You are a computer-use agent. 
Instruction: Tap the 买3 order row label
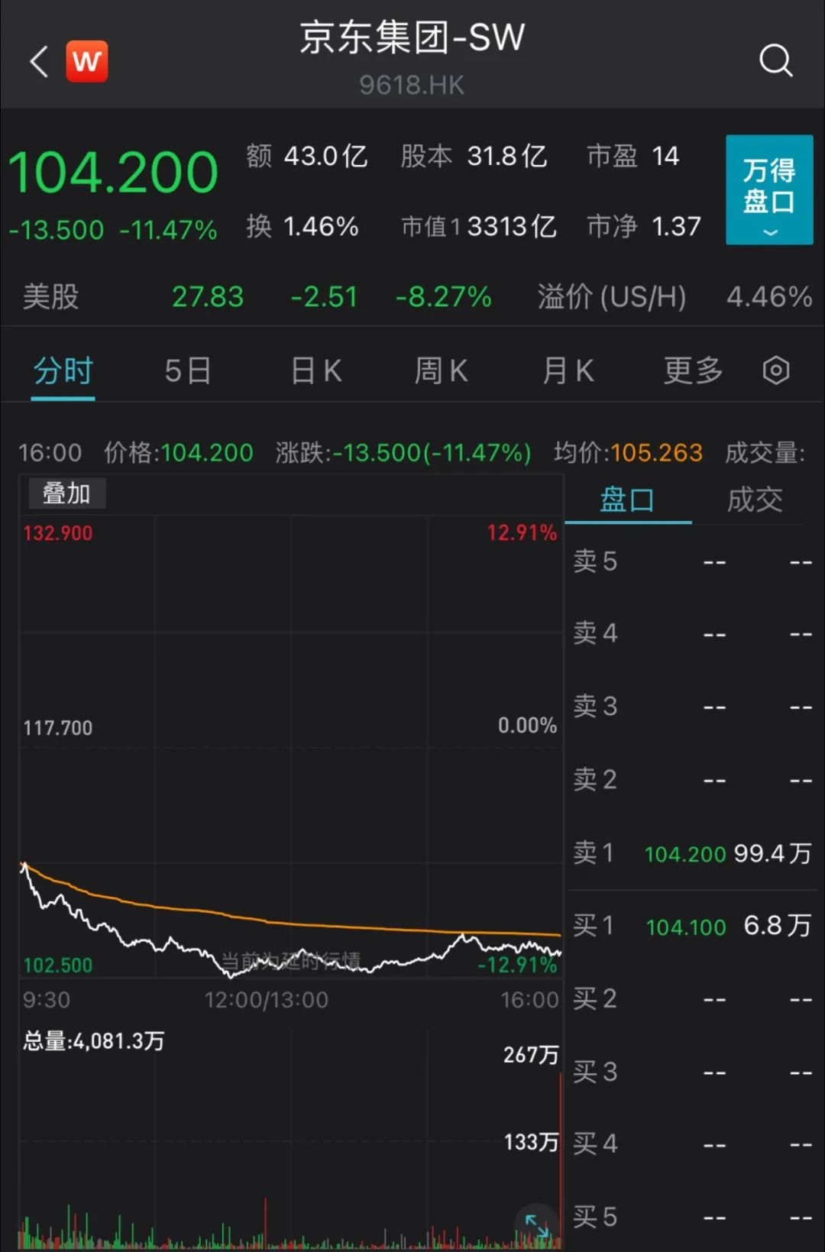coord(595,1072)
